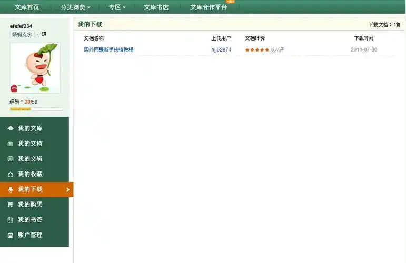Open the document 国外网赚新手扶植教程
Viewport: 406px width, 263px height.
tap(108, 49)
